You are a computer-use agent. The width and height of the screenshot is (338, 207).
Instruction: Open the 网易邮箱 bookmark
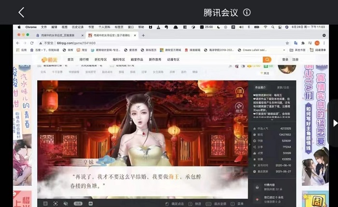tap(193, 50)
